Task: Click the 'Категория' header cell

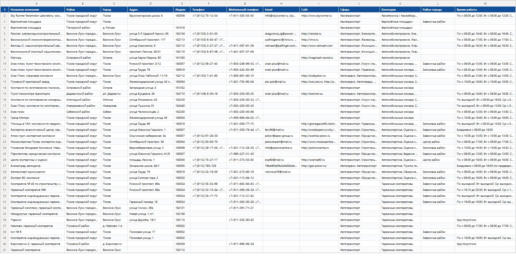Action: [400, 10]
